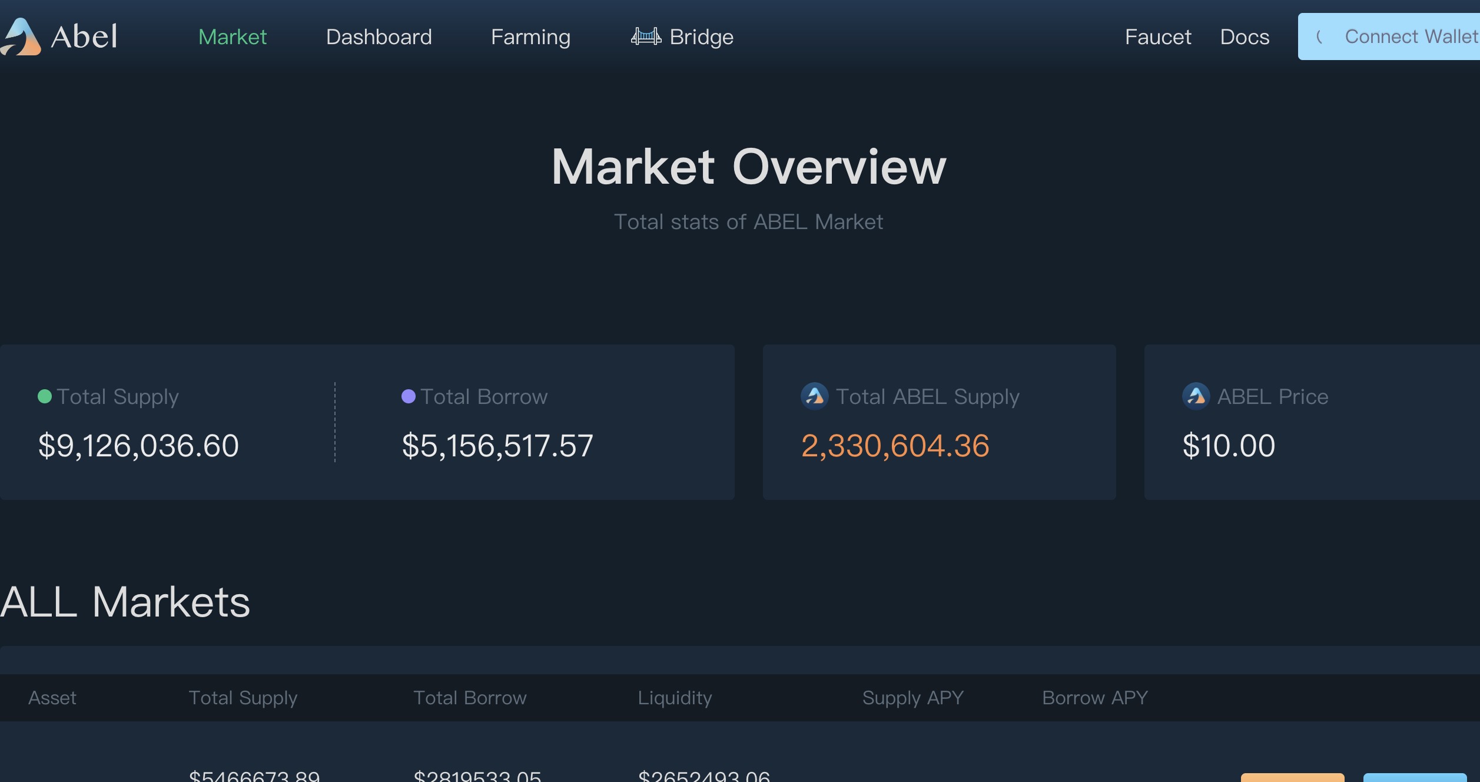Click the bridge icon in navigation
Viewport: 1480px width, 782px height.
646,37
